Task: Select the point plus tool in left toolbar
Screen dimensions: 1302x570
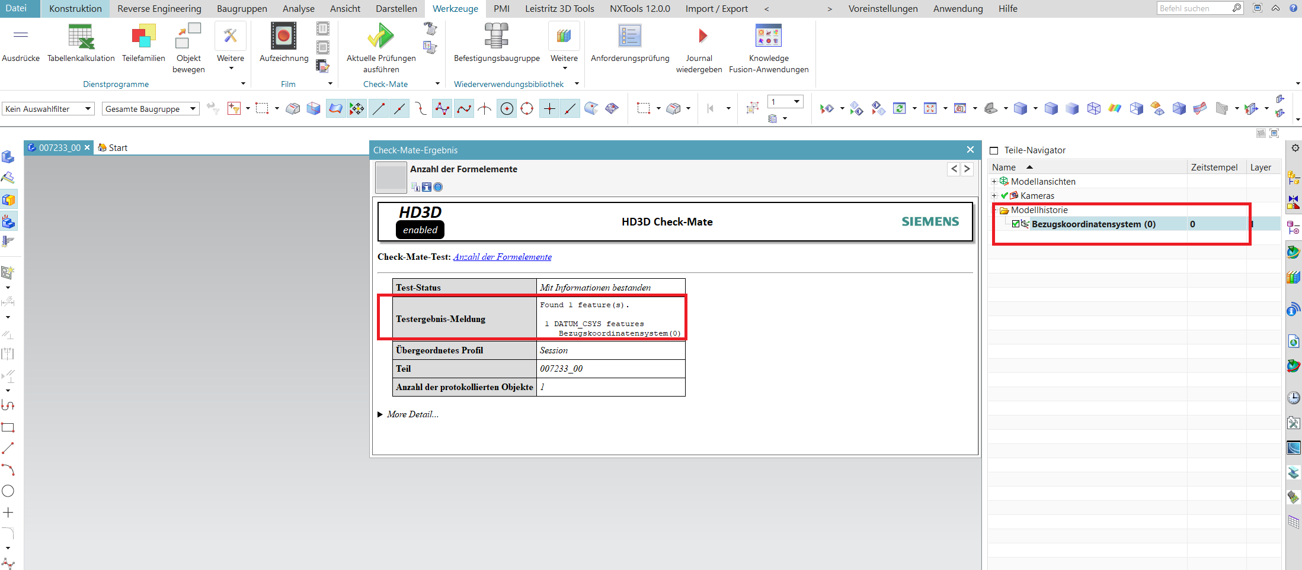Action: (x=8, y=513)
